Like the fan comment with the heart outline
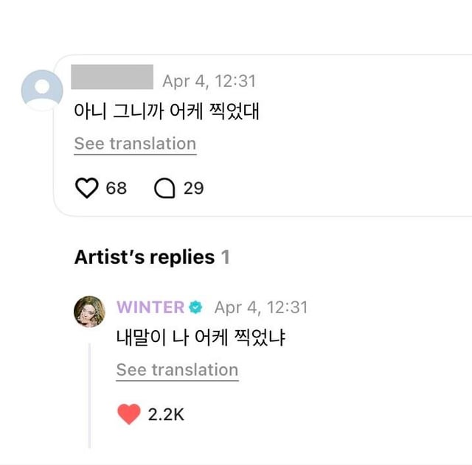The height and width of the screenshot is (465, 472). click(87, 189)
